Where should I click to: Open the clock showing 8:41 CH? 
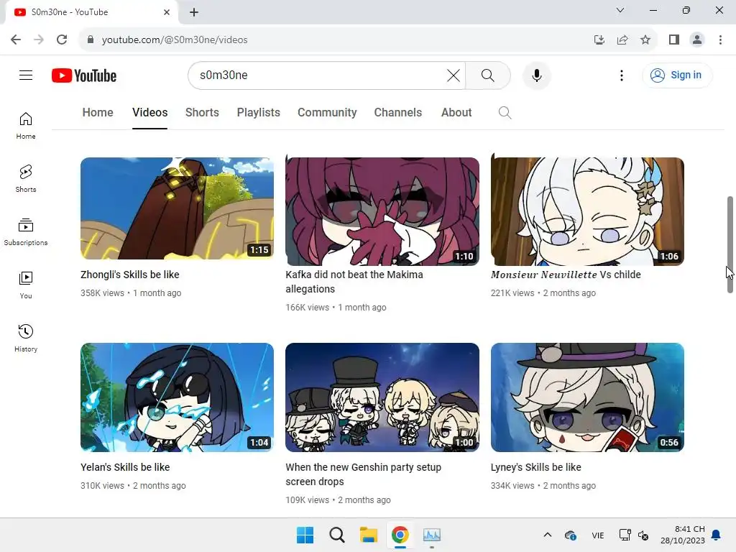(683, 535)
